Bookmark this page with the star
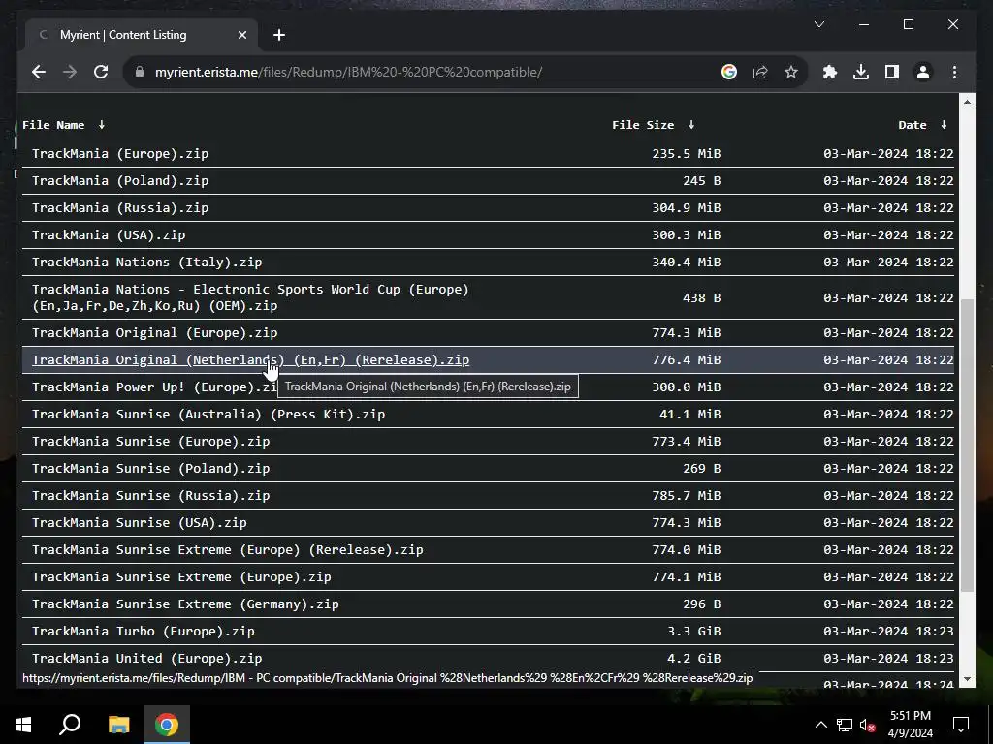The image size is (993, 744). click(791, 72)
